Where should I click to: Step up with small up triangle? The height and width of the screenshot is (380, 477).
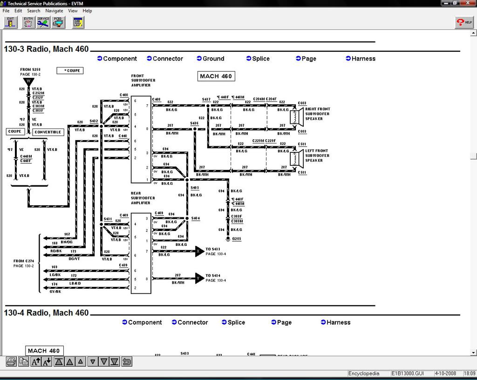tap(80, 362)
